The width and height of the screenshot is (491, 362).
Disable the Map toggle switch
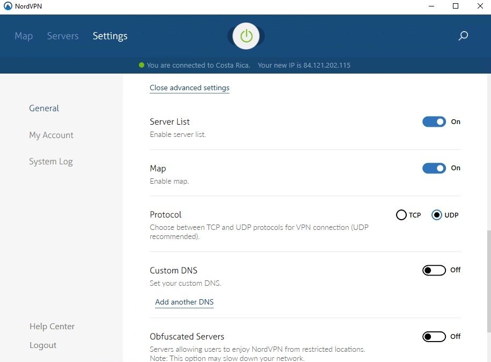click(x=434, y=168)
